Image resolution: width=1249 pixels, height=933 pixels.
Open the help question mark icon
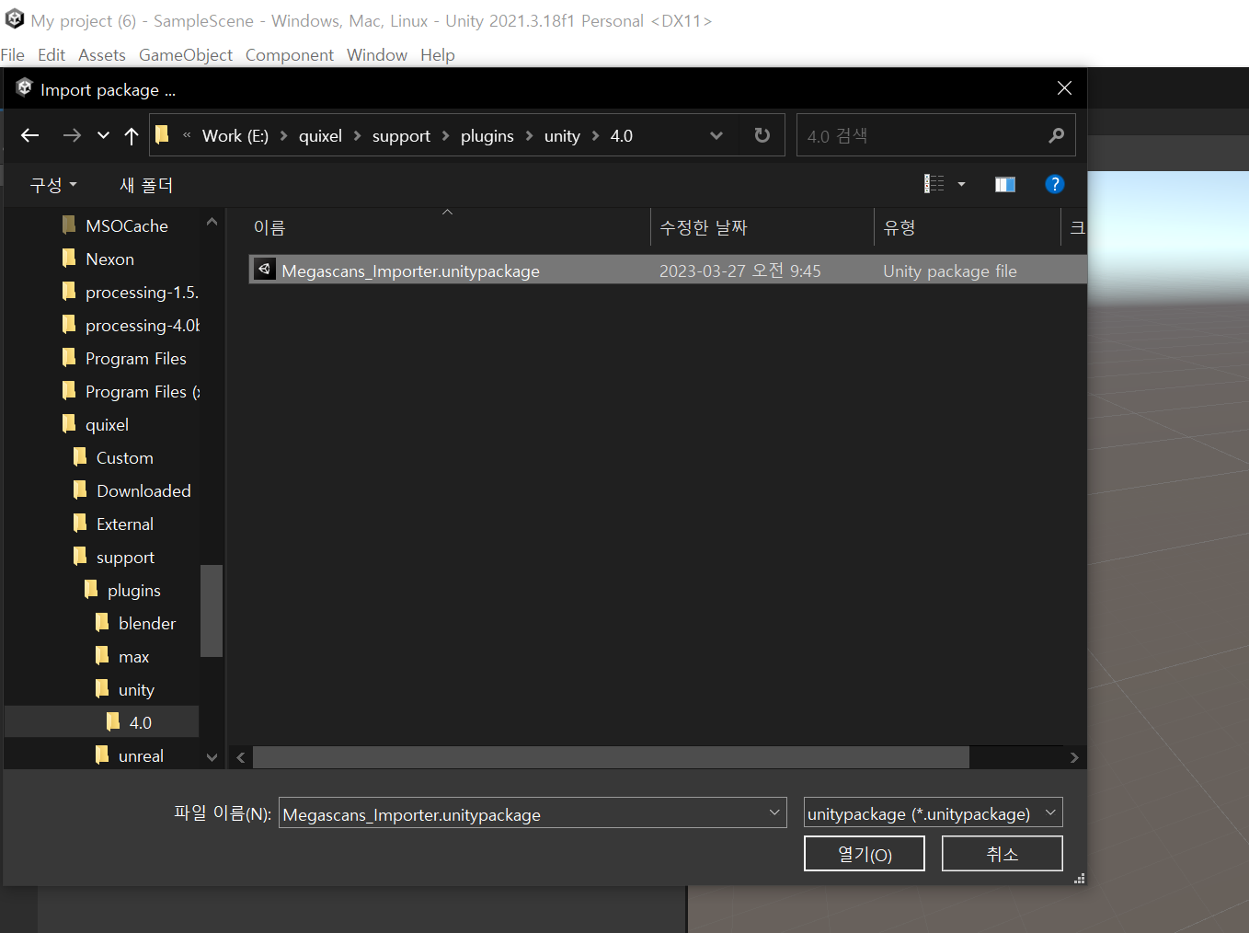coord(1054,184)
